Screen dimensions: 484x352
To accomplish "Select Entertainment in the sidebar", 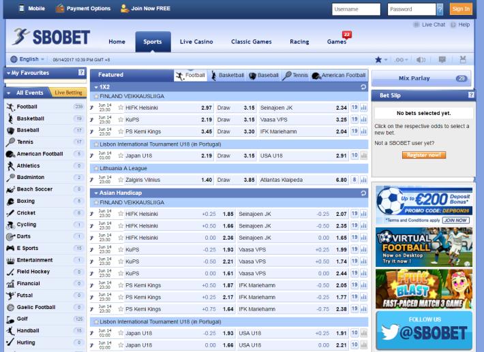I will 46,260.
